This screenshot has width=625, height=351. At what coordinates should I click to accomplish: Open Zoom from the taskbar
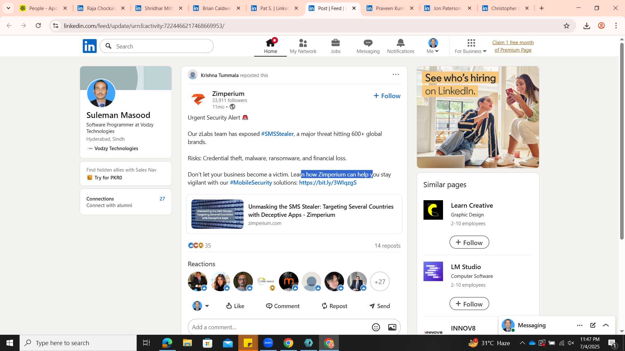(268, 343)
